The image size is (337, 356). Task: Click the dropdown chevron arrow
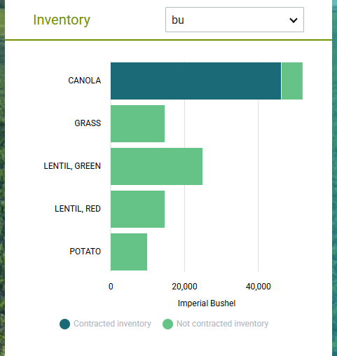[294, 20]
